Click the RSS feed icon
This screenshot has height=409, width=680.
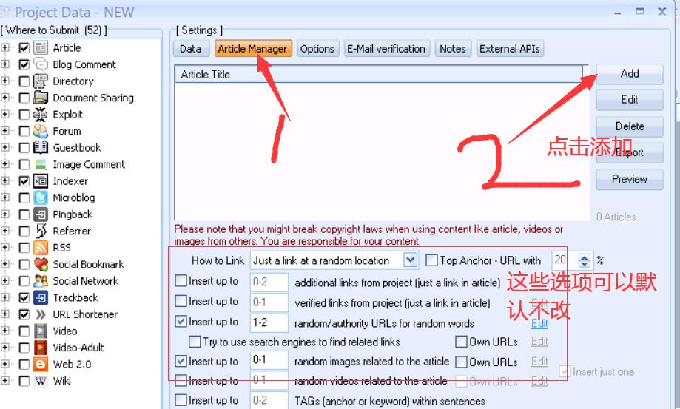tap(41, 248)
